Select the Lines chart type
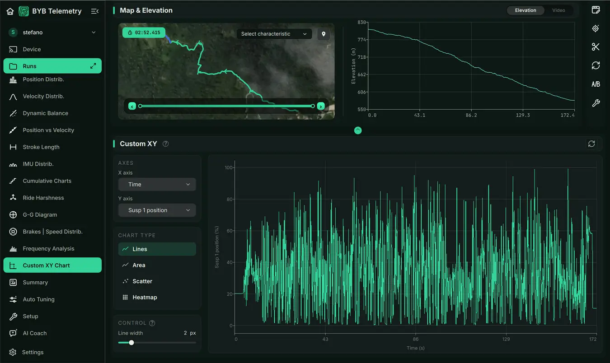610x363 pixels. click(157, 249)
